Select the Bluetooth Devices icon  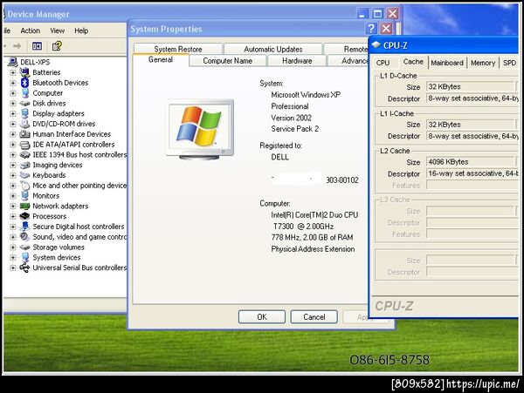tap(24, 82)
